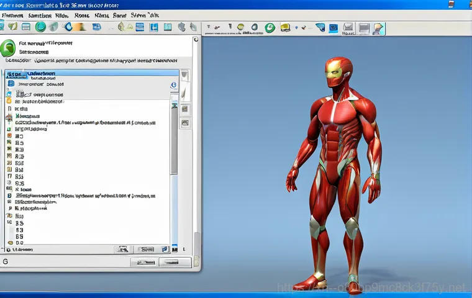Click the gray cup side button beside the list
Image resolution: width=472 pixels, height=298 pixels.
pyautogui.click(x=184, y=75)
